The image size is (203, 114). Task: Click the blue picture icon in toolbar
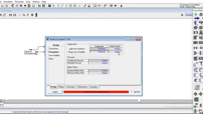coord(49,6)
